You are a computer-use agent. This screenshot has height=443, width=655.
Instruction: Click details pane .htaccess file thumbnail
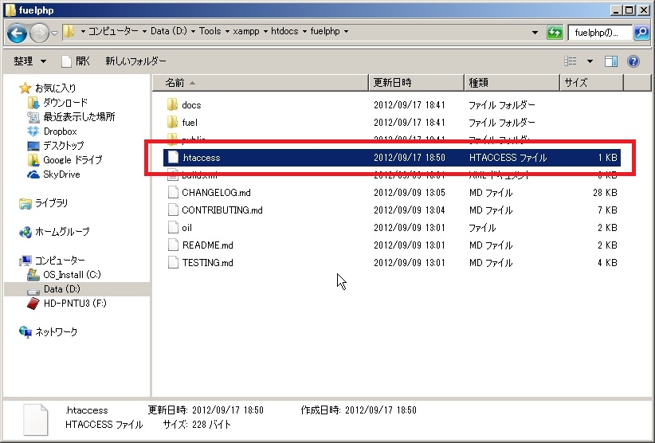tap(36, 419)
